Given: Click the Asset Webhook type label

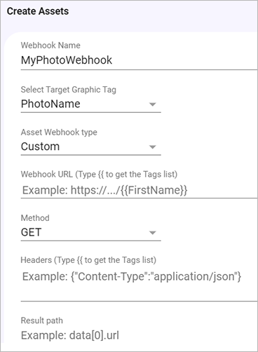Looking at the screenshot, I should (59, 132).
